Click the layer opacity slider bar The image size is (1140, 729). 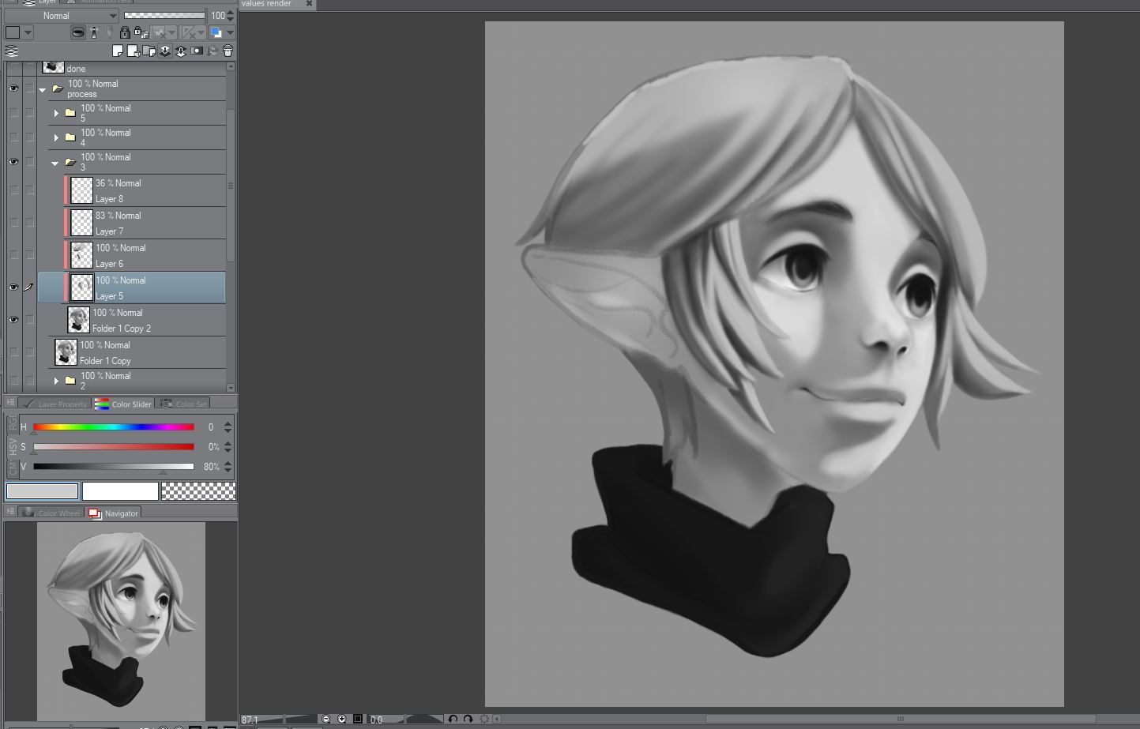click(x=164, y=15)
